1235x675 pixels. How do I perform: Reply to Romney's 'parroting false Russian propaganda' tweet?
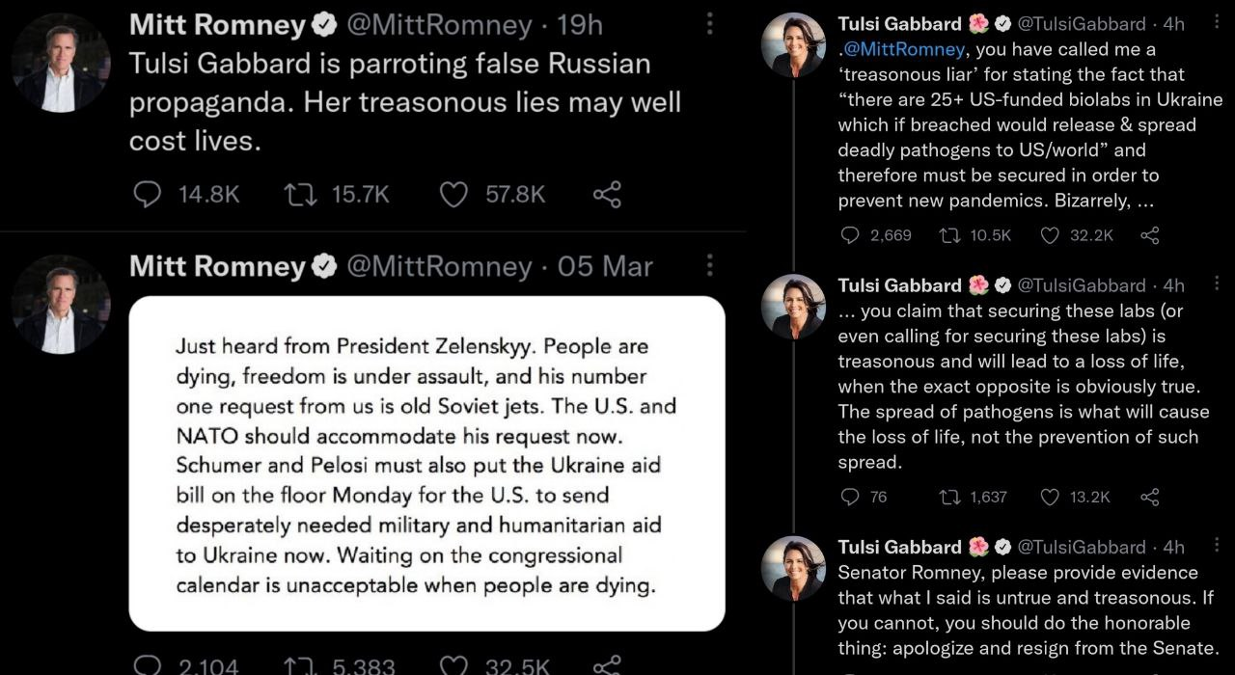point(147,195)
